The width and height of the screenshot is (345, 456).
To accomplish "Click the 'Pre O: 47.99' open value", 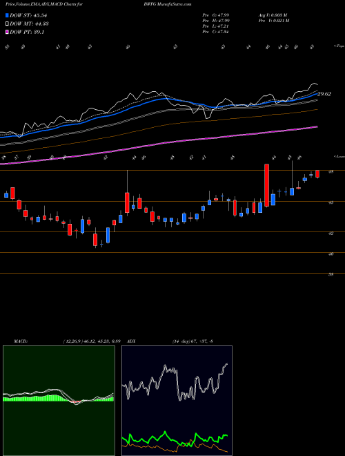I will point(216,15).
